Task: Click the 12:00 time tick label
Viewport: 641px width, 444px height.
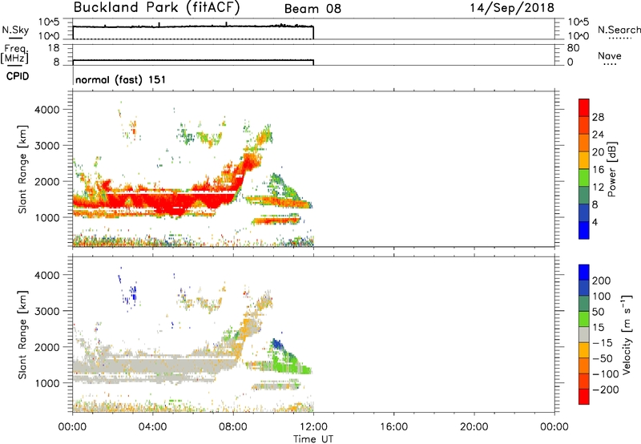Action: [x=313, y=427]
